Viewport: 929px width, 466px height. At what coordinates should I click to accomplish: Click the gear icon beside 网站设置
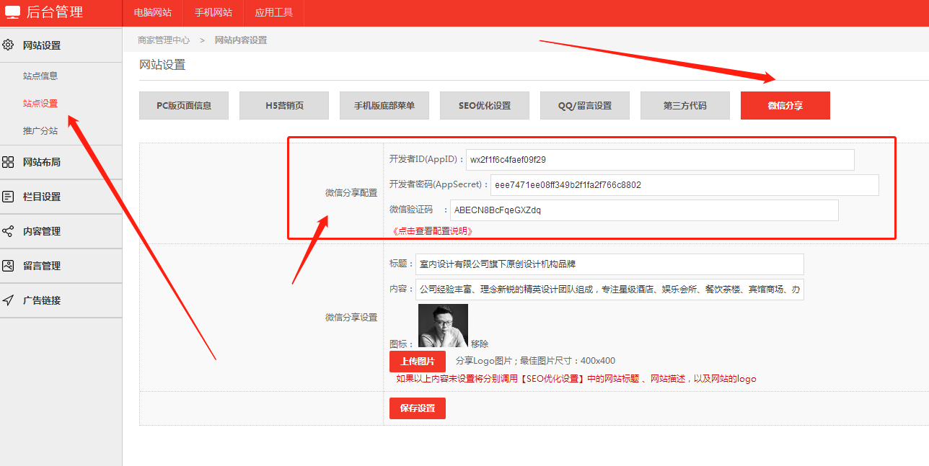point(9,45)
